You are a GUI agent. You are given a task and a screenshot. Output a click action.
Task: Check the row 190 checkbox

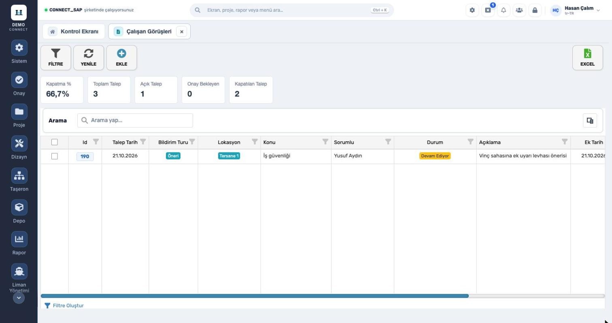point(55,156)
